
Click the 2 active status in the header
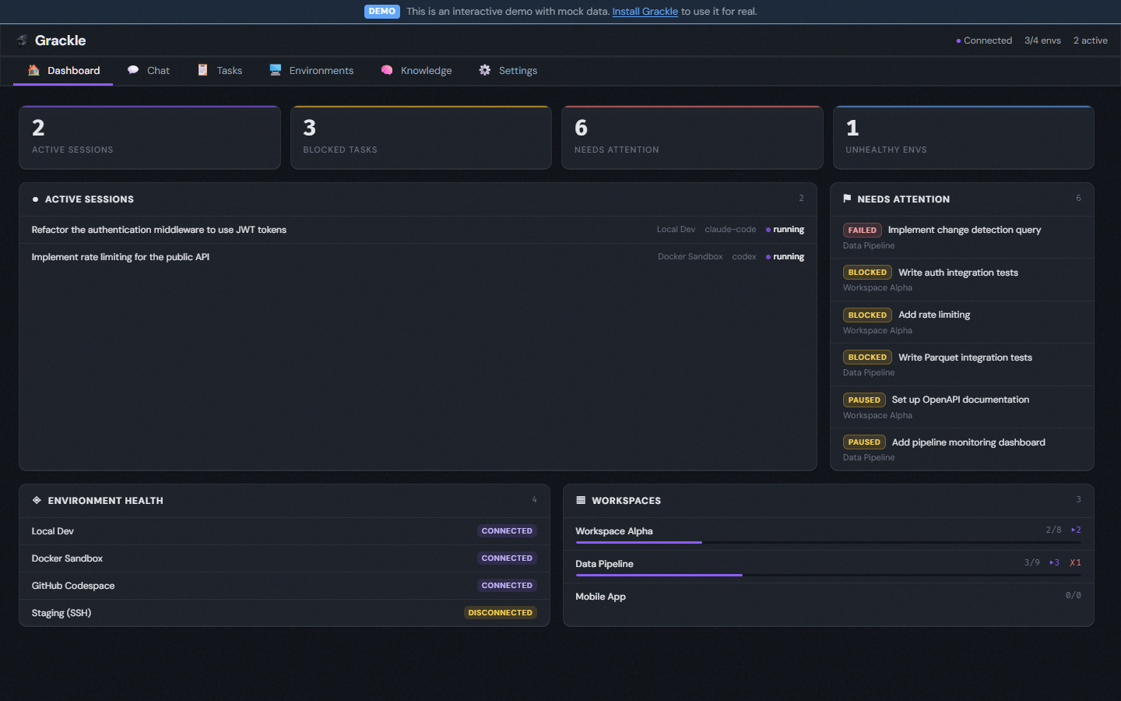click(x=1090, y=40)
